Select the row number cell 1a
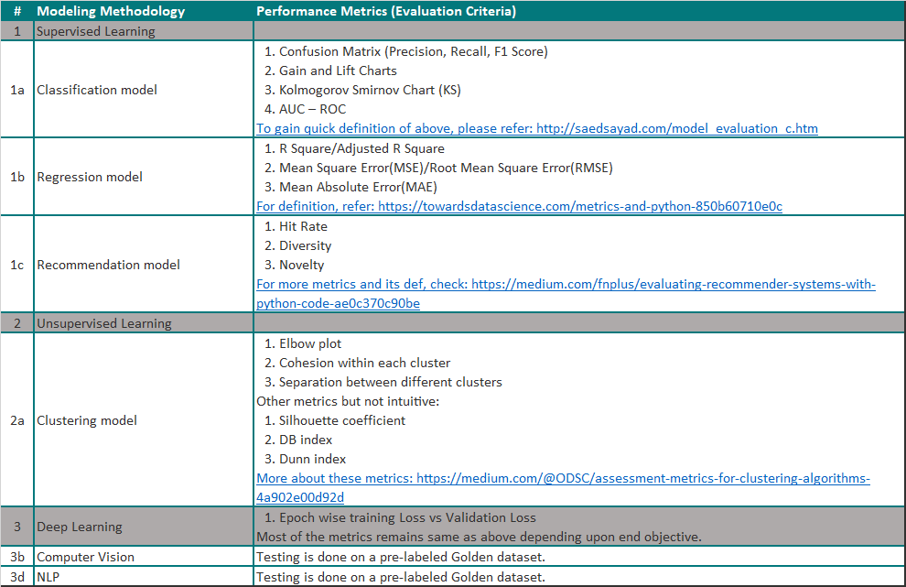Screen dimensions: 906x587 [x=16, y=90]
